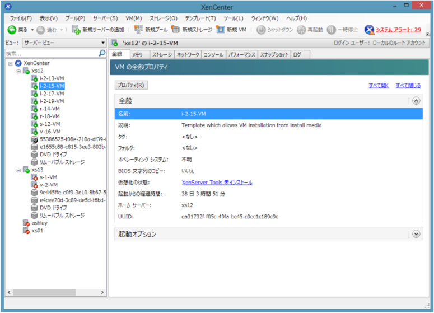Viewport: 434px width, 313px height.
Task: Switch to the Console (コンソール) tab
Action: 213,55
